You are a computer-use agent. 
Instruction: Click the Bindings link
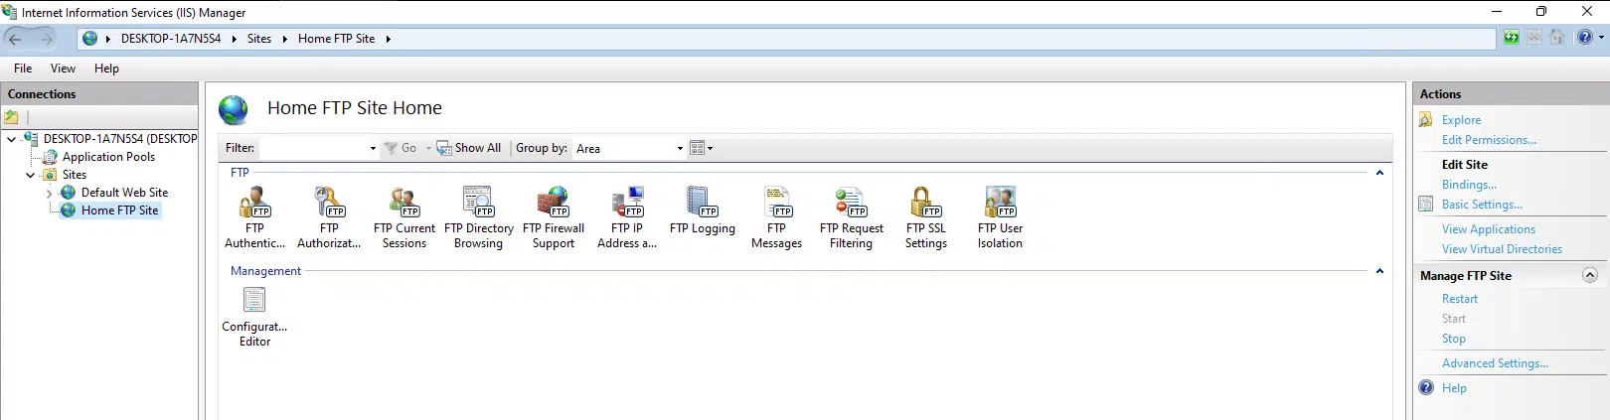point(1469,185)
